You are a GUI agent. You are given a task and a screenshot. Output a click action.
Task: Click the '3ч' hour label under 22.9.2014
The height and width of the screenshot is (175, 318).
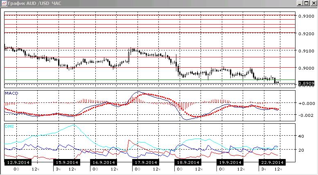tap(264, 169)
